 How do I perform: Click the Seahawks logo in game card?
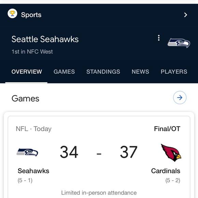27,152
